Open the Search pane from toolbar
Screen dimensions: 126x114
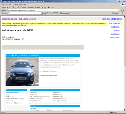[23, 8]
